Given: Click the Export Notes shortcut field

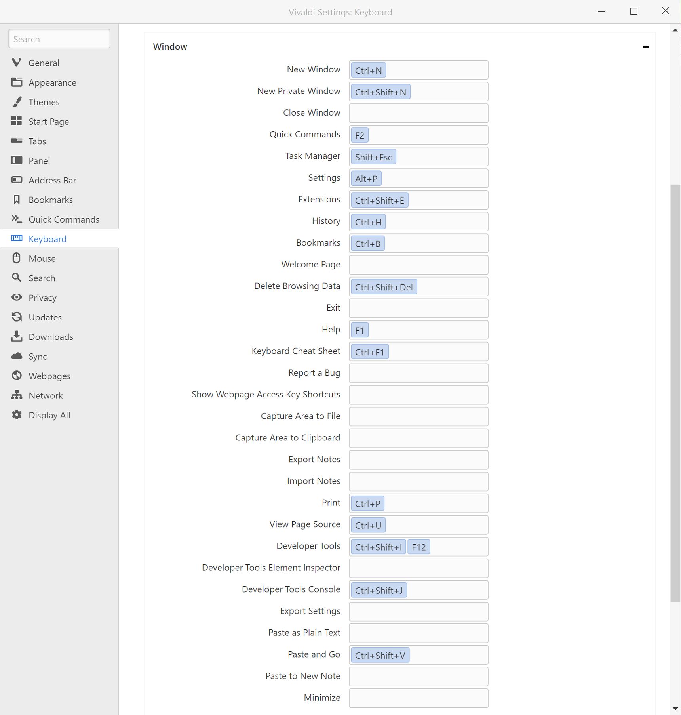Looking at the screenshot, I should click(x=418, y=460).
